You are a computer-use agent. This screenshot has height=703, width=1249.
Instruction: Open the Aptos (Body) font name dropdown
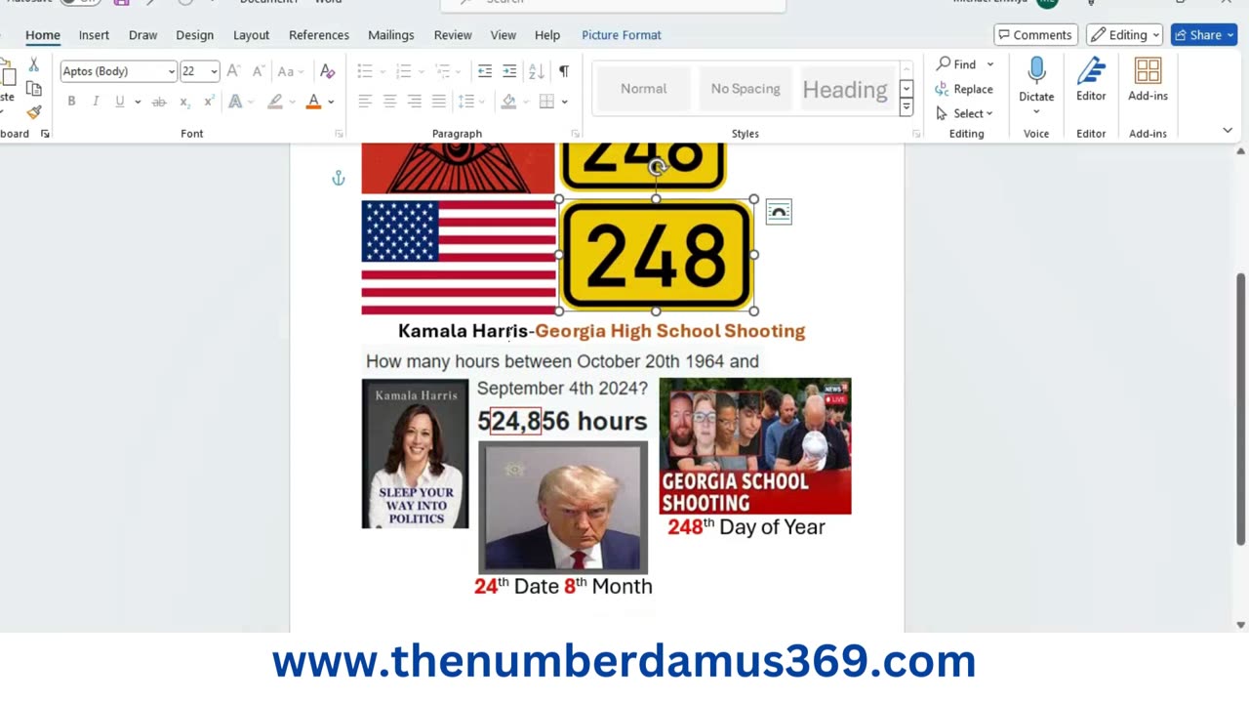tap(171, 71)
